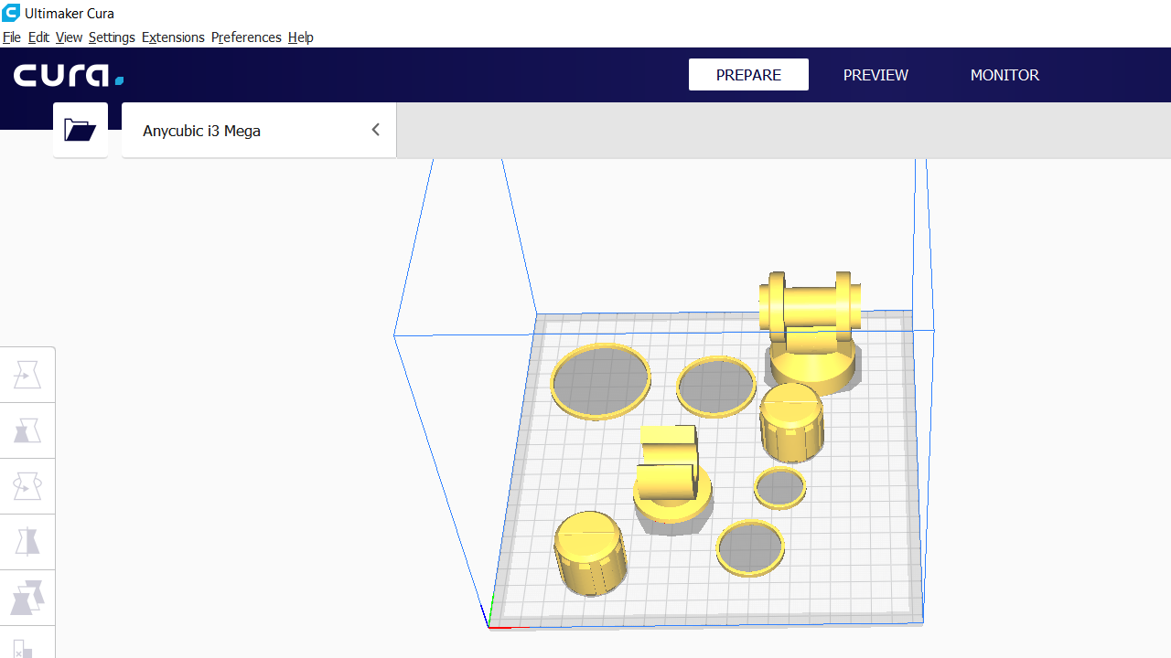Open the Help menu
This screenshot has width=1171, height=658.
[301, 37]
